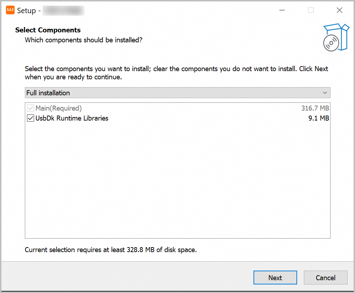This screenshot has height=293, width=355.
Task: Re-enable the UsbDk Runtime Libraries checkbox
Action: click(31, 118)
